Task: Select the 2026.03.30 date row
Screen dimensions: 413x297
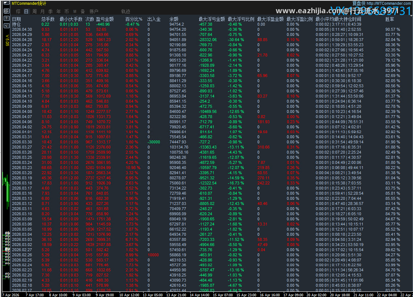Action: tap(22, 142)
